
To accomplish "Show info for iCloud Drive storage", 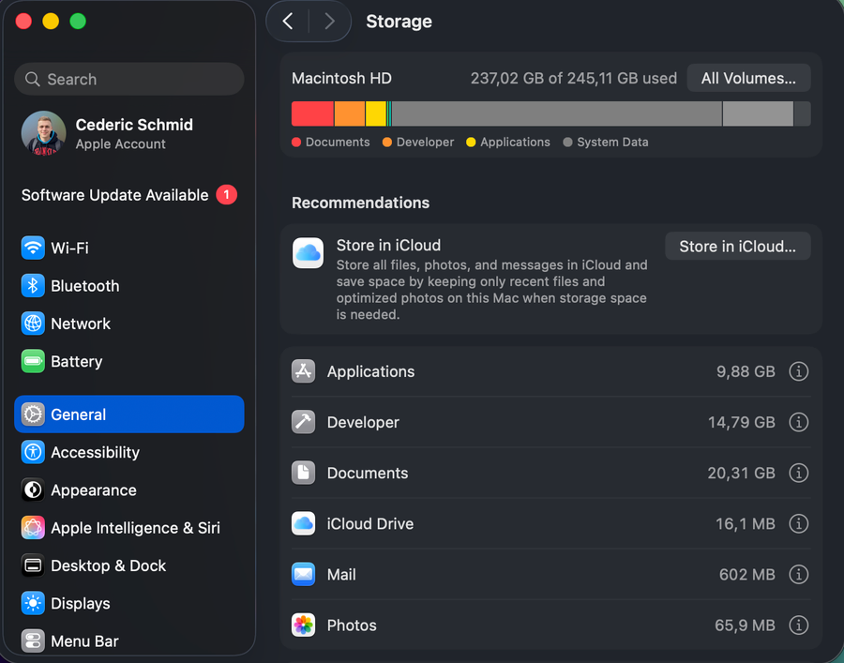I will [x=799, y=523].
